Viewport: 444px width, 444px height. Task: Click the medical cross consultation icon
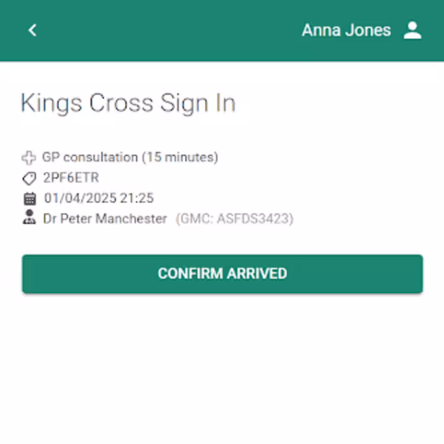click(29, 158)
